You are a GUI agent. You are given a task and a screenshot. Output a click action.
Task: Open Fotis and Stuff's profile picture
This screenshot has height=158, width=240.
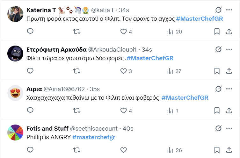(x=15, y=133)
